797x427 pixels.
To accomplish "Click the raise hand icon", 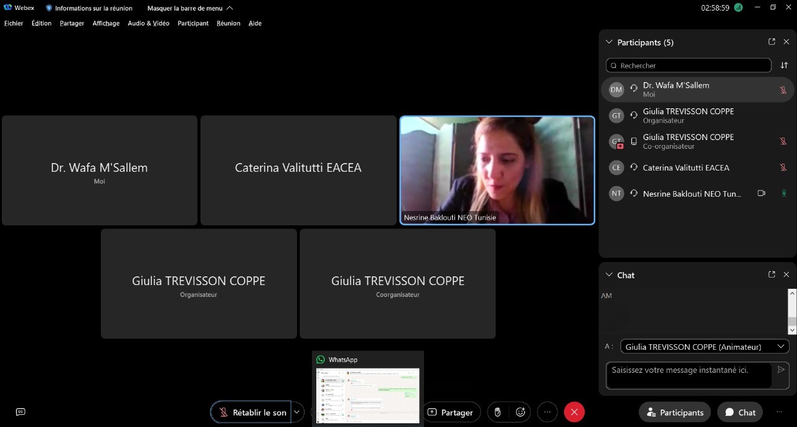I will pyautogui.click(x=498, y=412).
